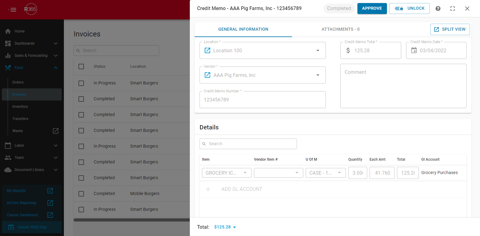This screenshot has height=236, width=480.
Task: Click the Approve button
Action: click(372, 9)
